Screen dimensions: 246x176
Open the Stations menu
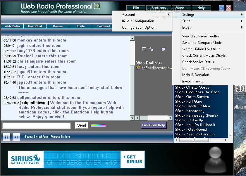pyautogui.click(x=159, y=8)
